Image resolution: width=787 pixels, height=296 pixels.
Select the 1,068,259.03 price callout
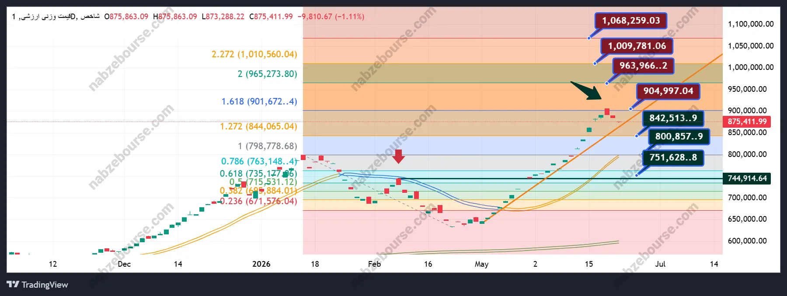tap(631, 21)
